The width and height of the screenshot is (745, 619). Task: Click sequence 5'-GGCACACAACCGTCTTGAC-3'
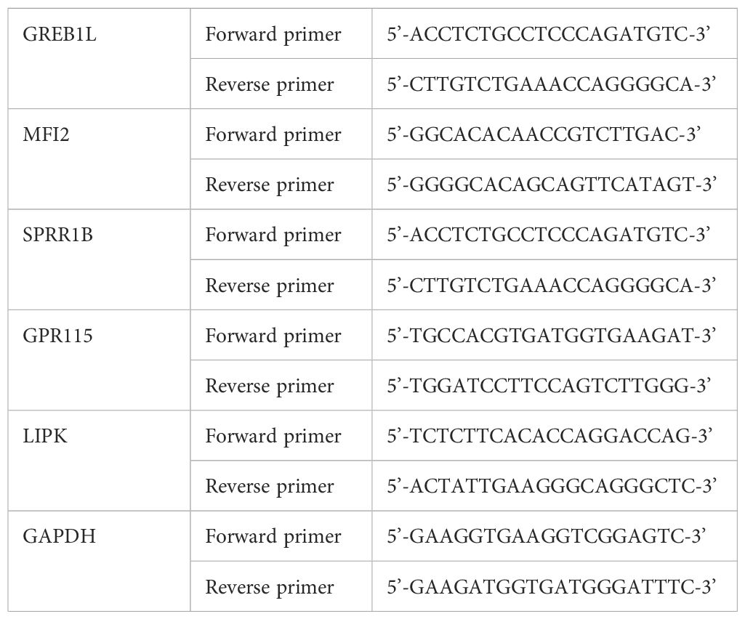tap(544, 134)
